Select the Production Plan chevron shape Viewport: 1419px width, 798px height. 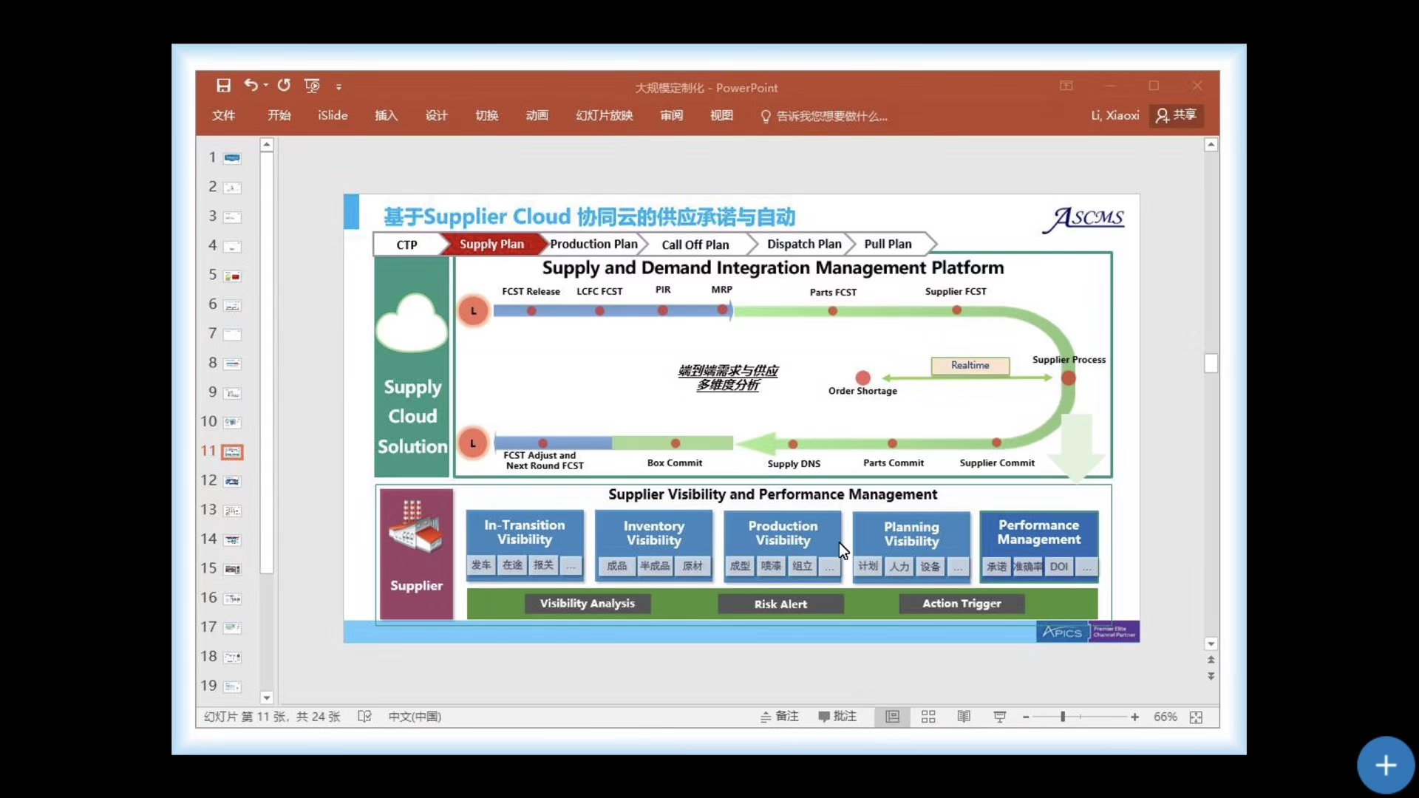point(594,245)
